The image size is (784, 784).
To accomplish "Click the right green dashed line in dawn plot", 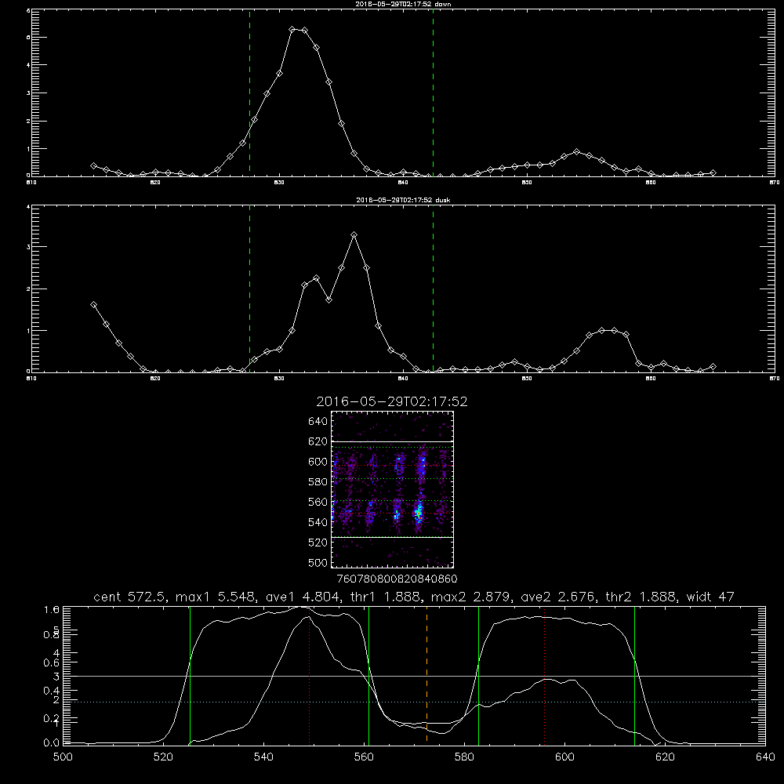I will coord(433,93).
